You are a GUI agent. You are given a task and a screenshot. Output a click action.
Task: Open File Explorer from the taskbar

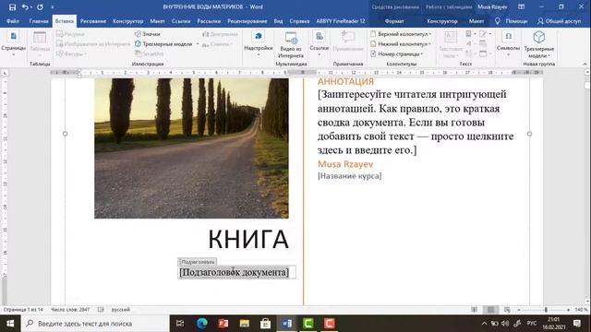[244, 324]
